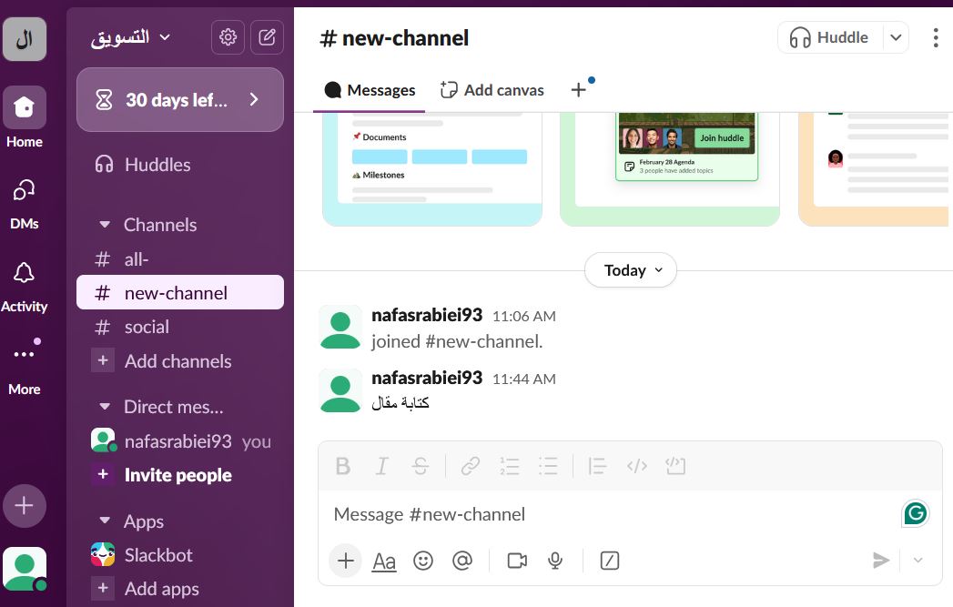Open the all- channel
Image resolution: width=953 pixels, height=607 pixels.
[180, 259]
